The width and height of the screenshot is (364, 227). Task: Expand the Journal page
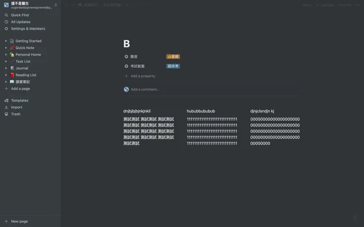[x=6, y=68]
